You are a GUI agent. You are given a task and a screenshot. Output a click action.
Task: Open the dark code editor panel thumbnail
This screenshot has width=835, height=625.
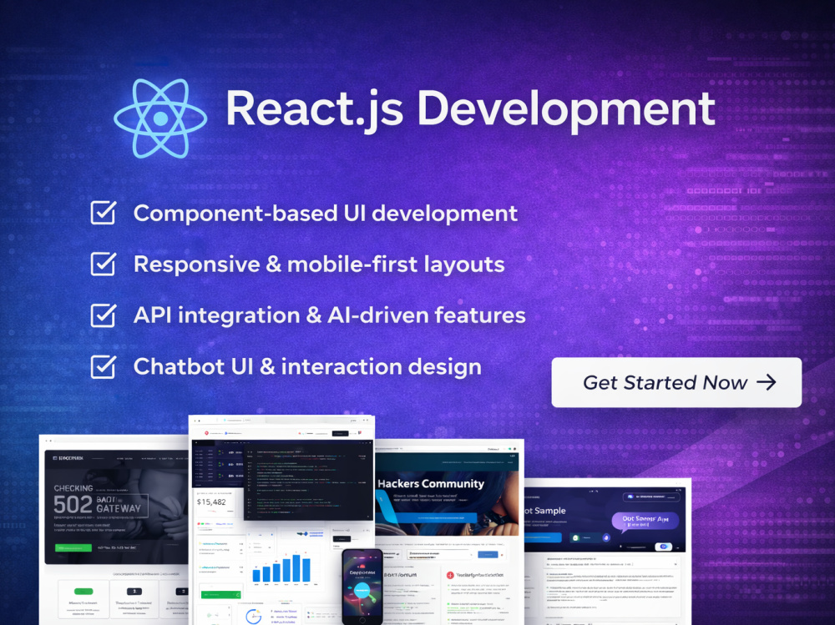308,484
